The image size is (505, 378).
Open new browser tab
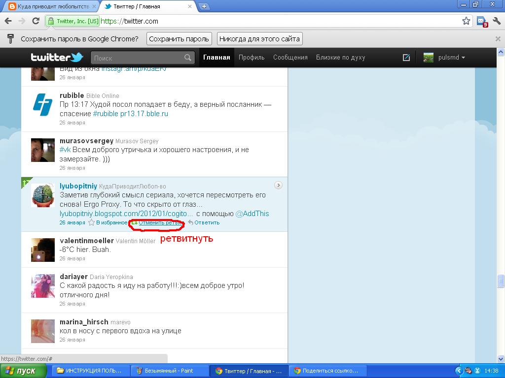pos(204,6)
